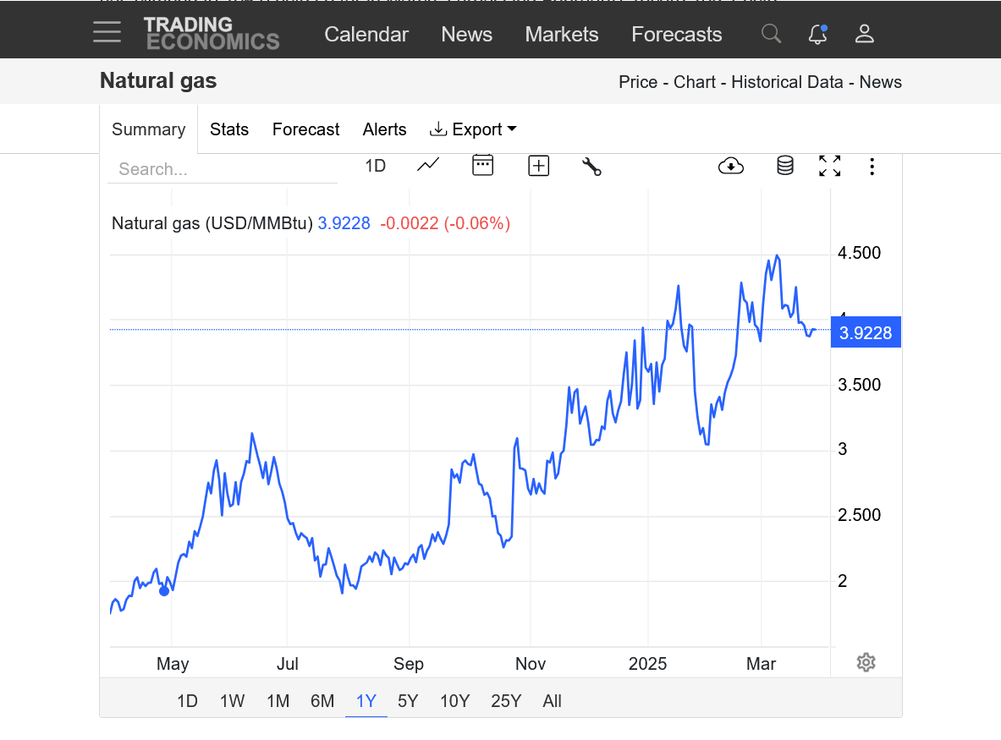Screen dimensions: 1001x740
Task: Expand the Export dropdown
Action: click(x=474, y=129)
